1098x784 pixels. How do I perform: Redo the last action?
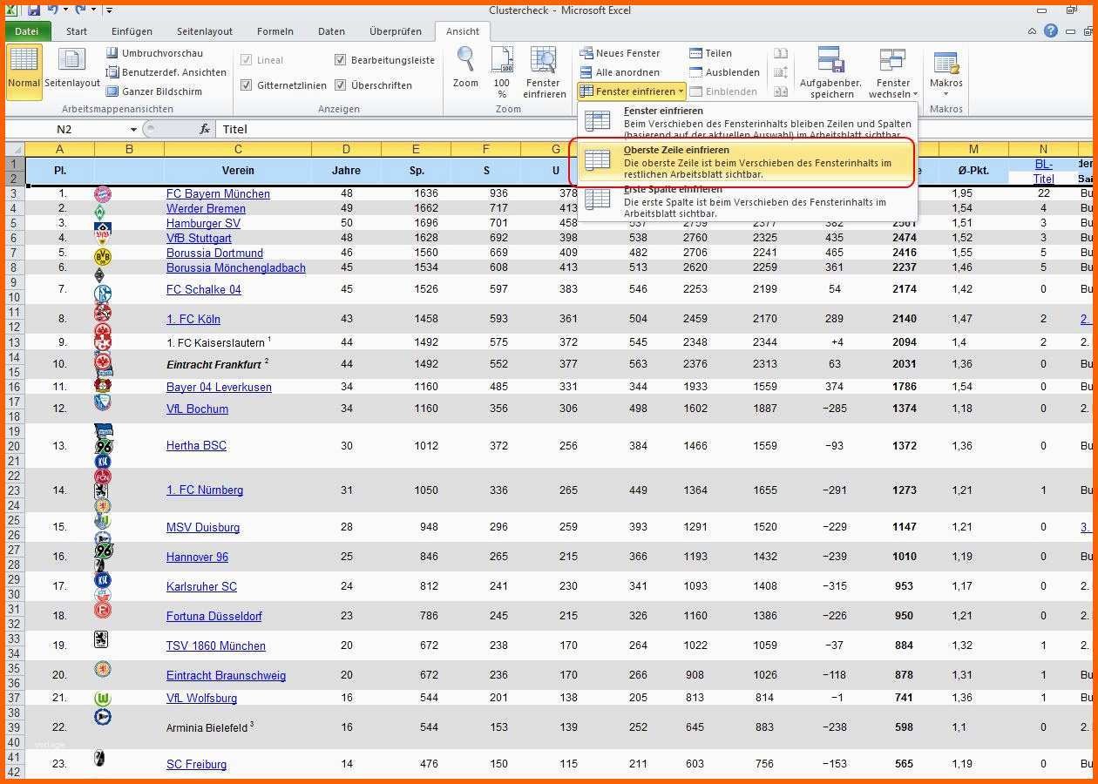(80, 10)
